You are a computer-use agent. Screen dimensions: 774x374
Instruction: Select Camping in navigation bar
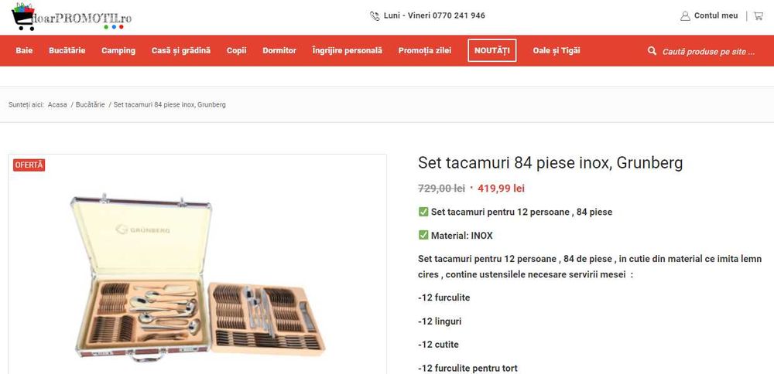point(118,51)
